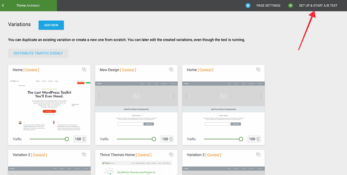Click Distribute Traffic Evenly button
347x175 pixels.
[38, 53]
